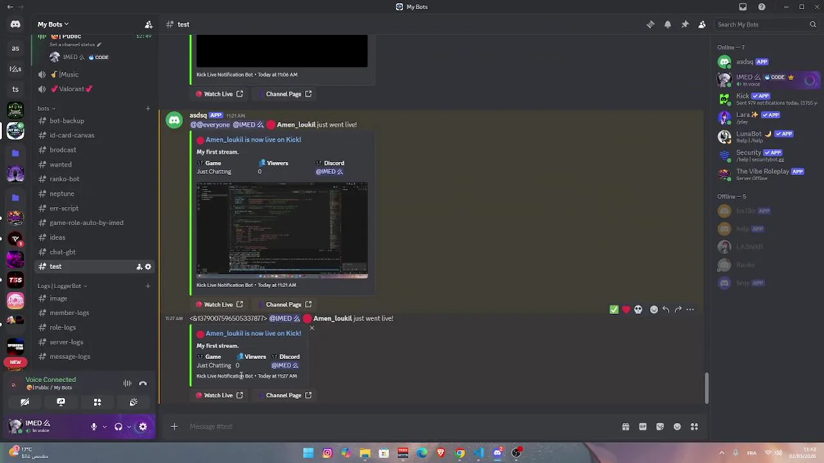This screenshot has width=824, height=463.
Task: Open the Help question mark icon
Action: [762, 7]
